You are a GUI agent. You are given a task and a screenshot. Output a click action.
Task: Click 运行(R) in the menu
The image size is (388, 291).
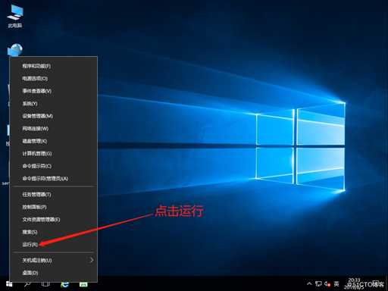(x=53, y=245)
